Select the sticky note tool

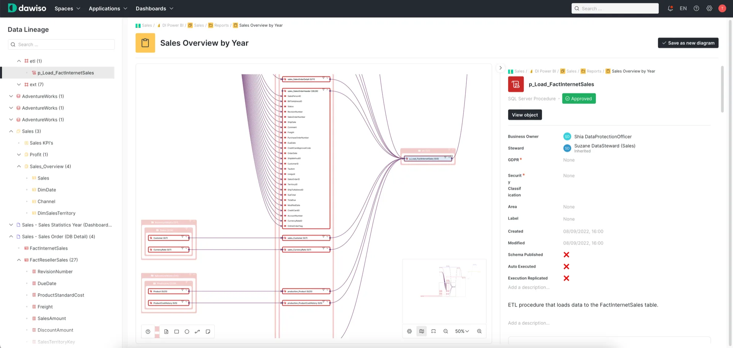[208, 332]
